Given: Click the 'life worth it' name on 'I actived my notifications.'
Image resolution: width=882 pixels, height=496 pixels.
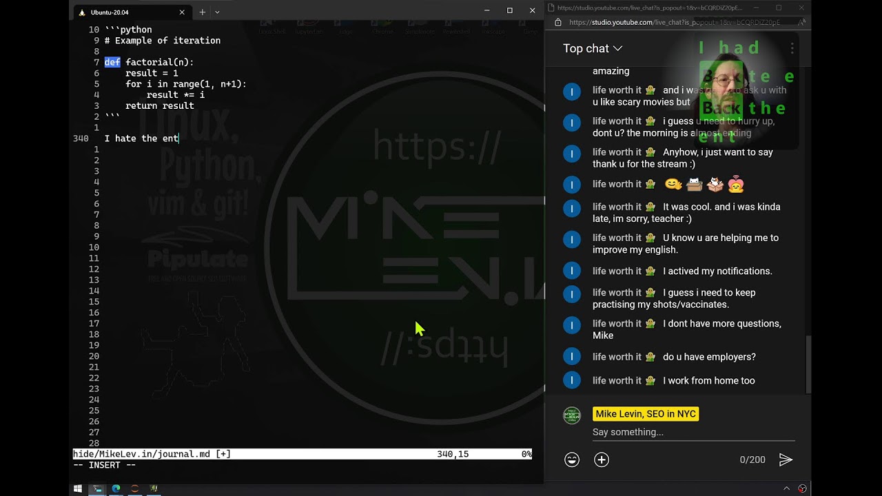Looking at the screenshot, I should pos(617,271).
